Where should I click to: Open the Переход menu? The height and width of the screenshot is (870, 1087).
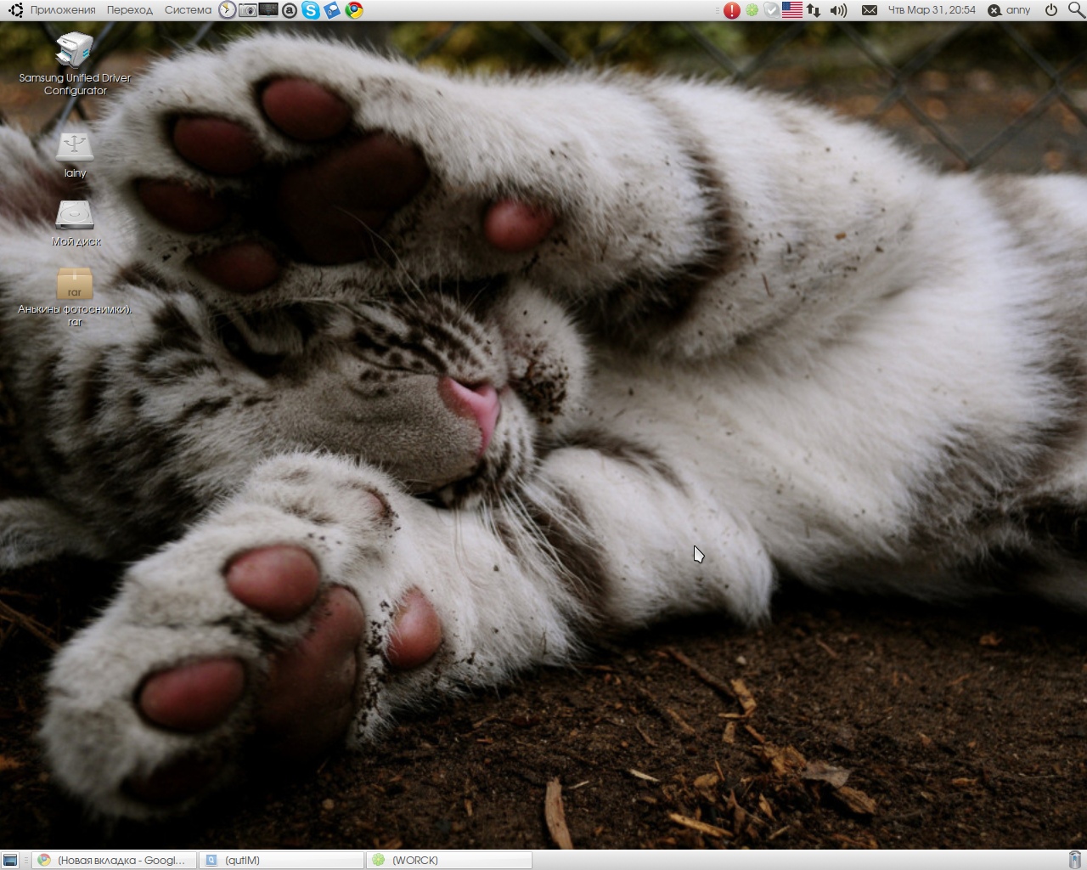pyautogui.click(x=130, y=10)
